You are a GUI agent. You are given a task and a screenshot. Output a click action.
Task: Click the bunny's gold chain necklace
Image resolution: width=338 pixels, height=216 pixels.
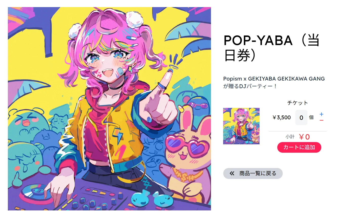tap(187, 174)
